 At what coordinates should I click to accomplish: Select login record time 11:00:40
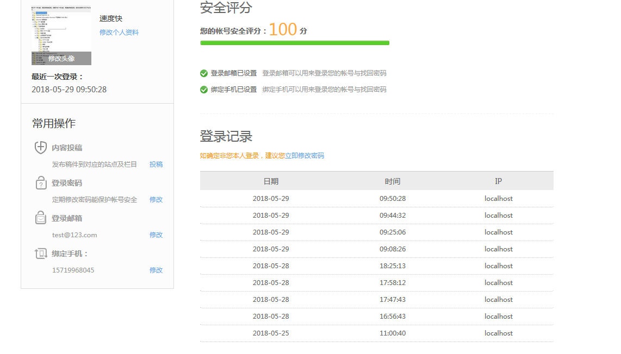[x=393, y=333]
